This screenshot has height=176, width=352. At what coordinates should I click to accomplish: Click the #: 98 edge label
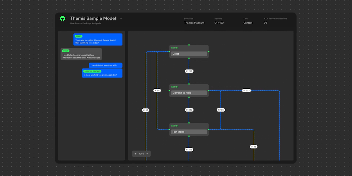pyautogui.click(x=254, y=146)
